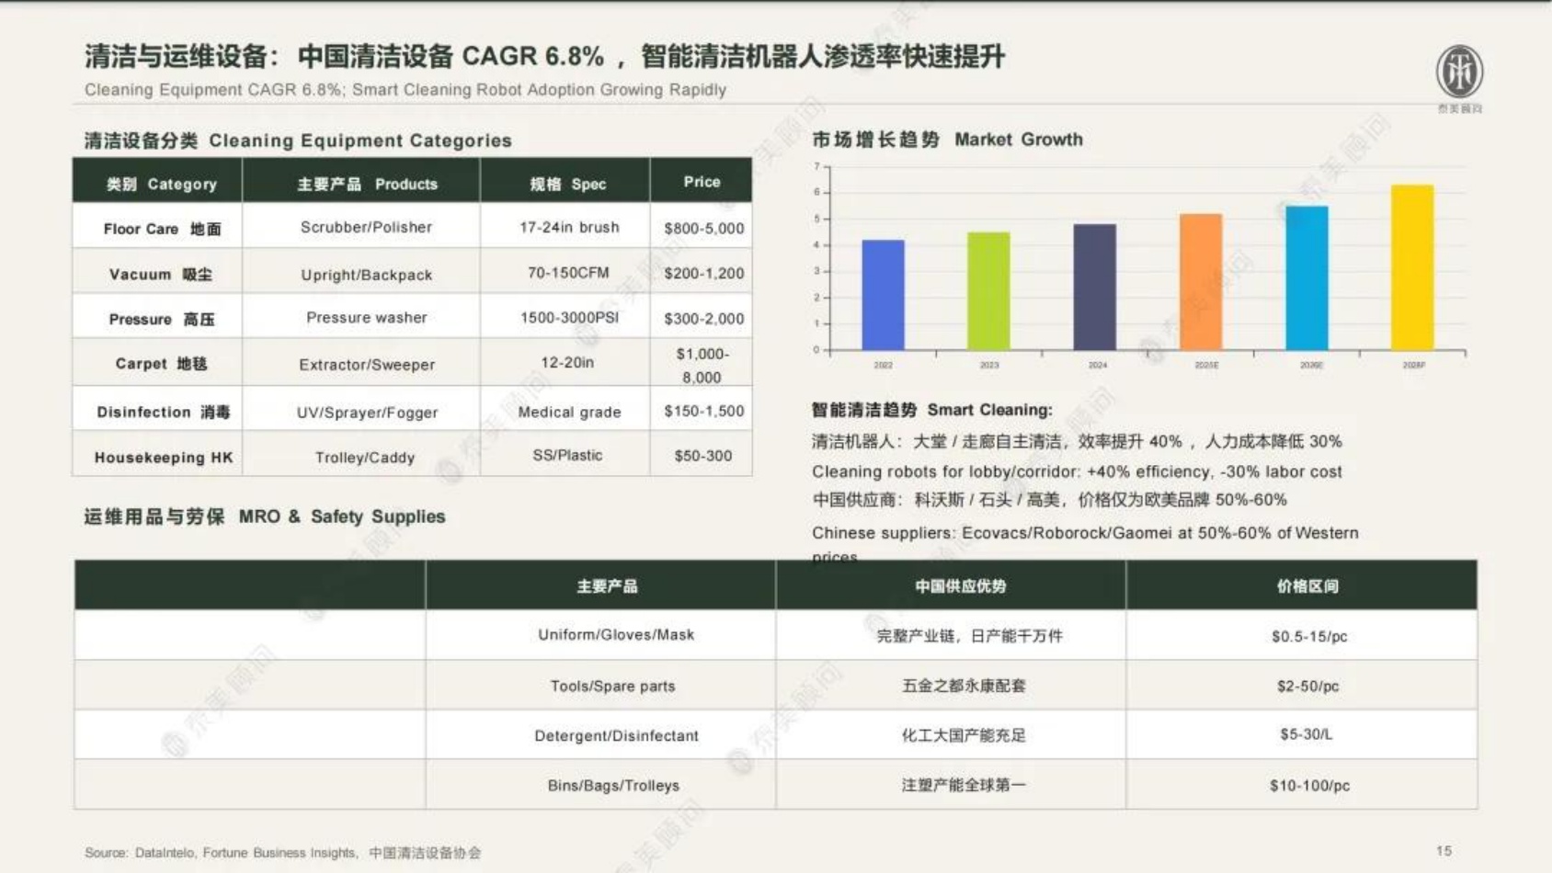Viewport: 1552px width, 873px height.
Task: Click the 'Price' column header
Action: pos(702,181)
